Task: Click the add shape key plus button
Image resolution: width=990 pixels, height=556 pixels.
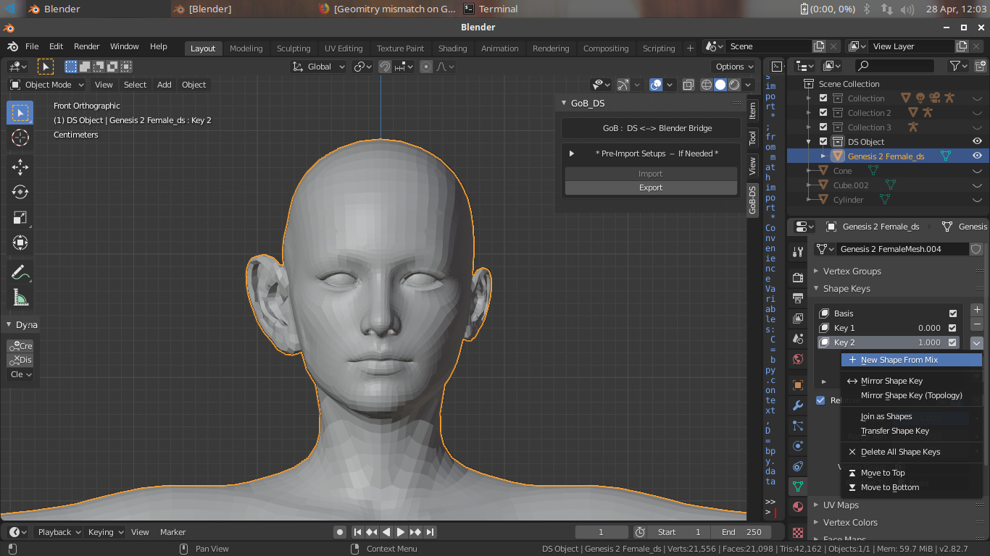Action: 977,310
